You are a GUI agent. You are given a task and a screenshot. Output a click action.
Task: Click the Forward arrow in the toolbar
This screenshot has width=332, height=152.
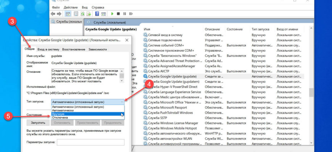click(59, 14)
